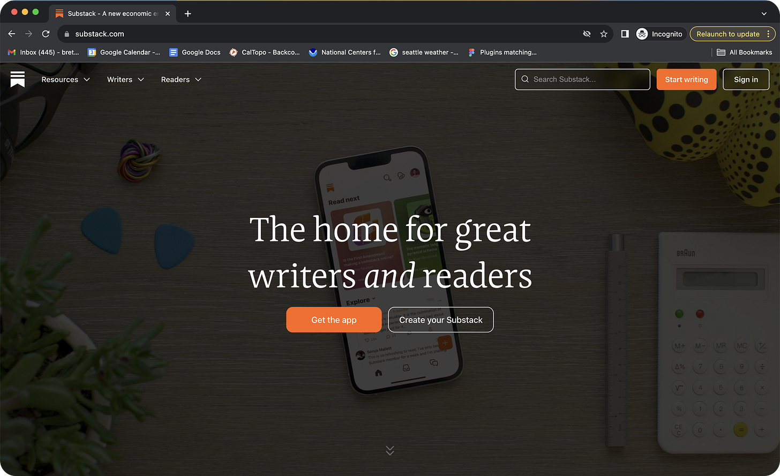The image size is (780, 476).
Task: Expand the Writers dropdown menu
Action: pyautogui.click(x=125, y=79)
